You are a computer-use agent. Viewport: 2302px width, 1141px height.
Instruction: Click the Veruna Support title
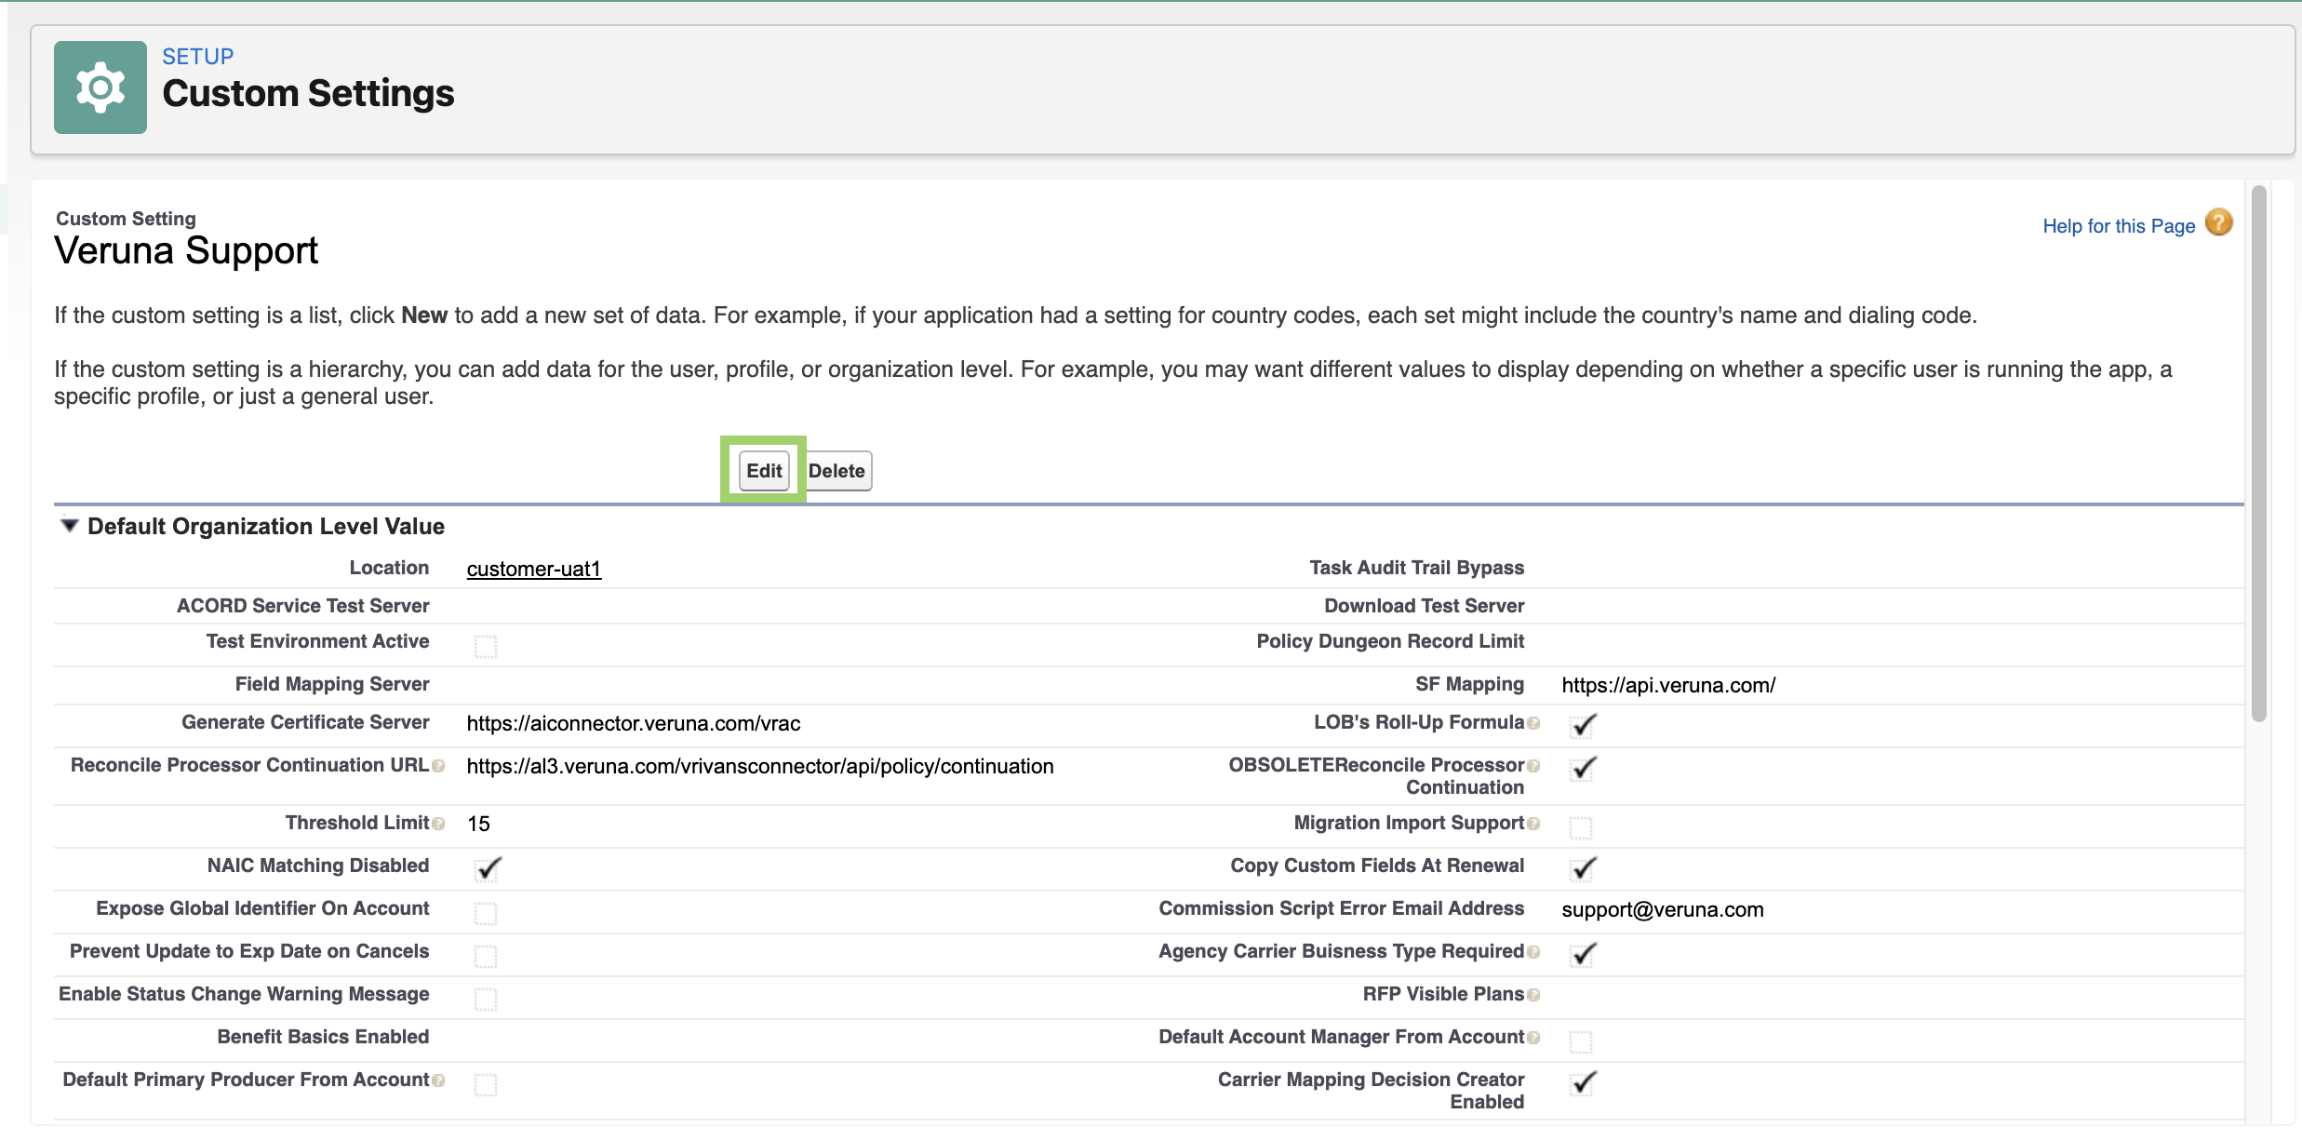click(x=186, y=251)
